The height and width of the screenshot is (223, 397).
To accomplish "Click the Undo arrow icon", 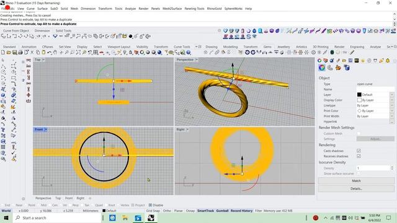I will pyautogui.click(x=50, y=52).
